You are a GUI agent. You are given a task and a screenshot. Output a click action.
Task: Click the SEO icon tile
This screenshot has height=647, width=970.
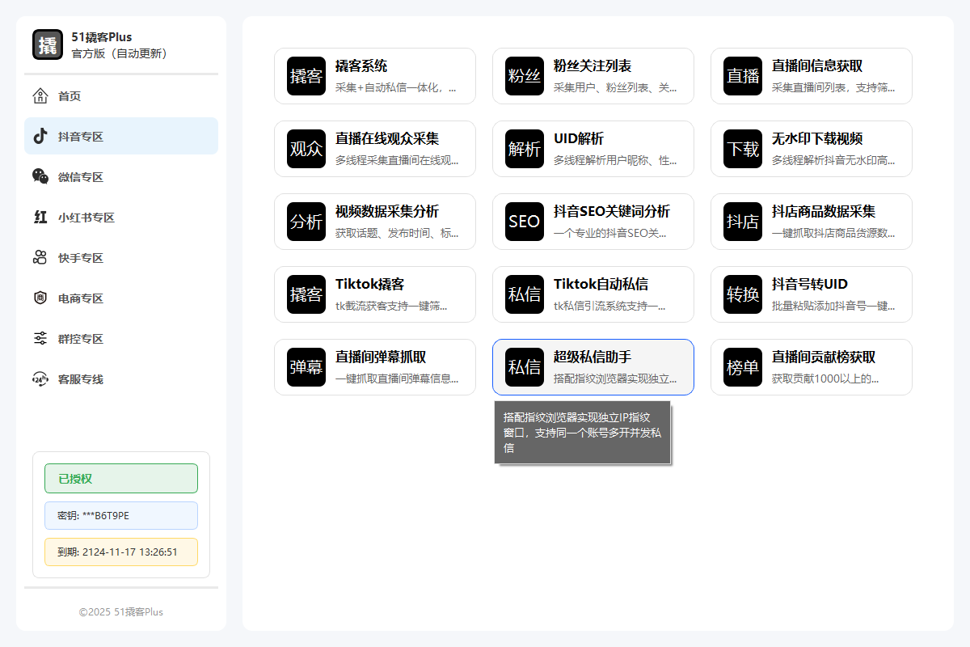525,222
